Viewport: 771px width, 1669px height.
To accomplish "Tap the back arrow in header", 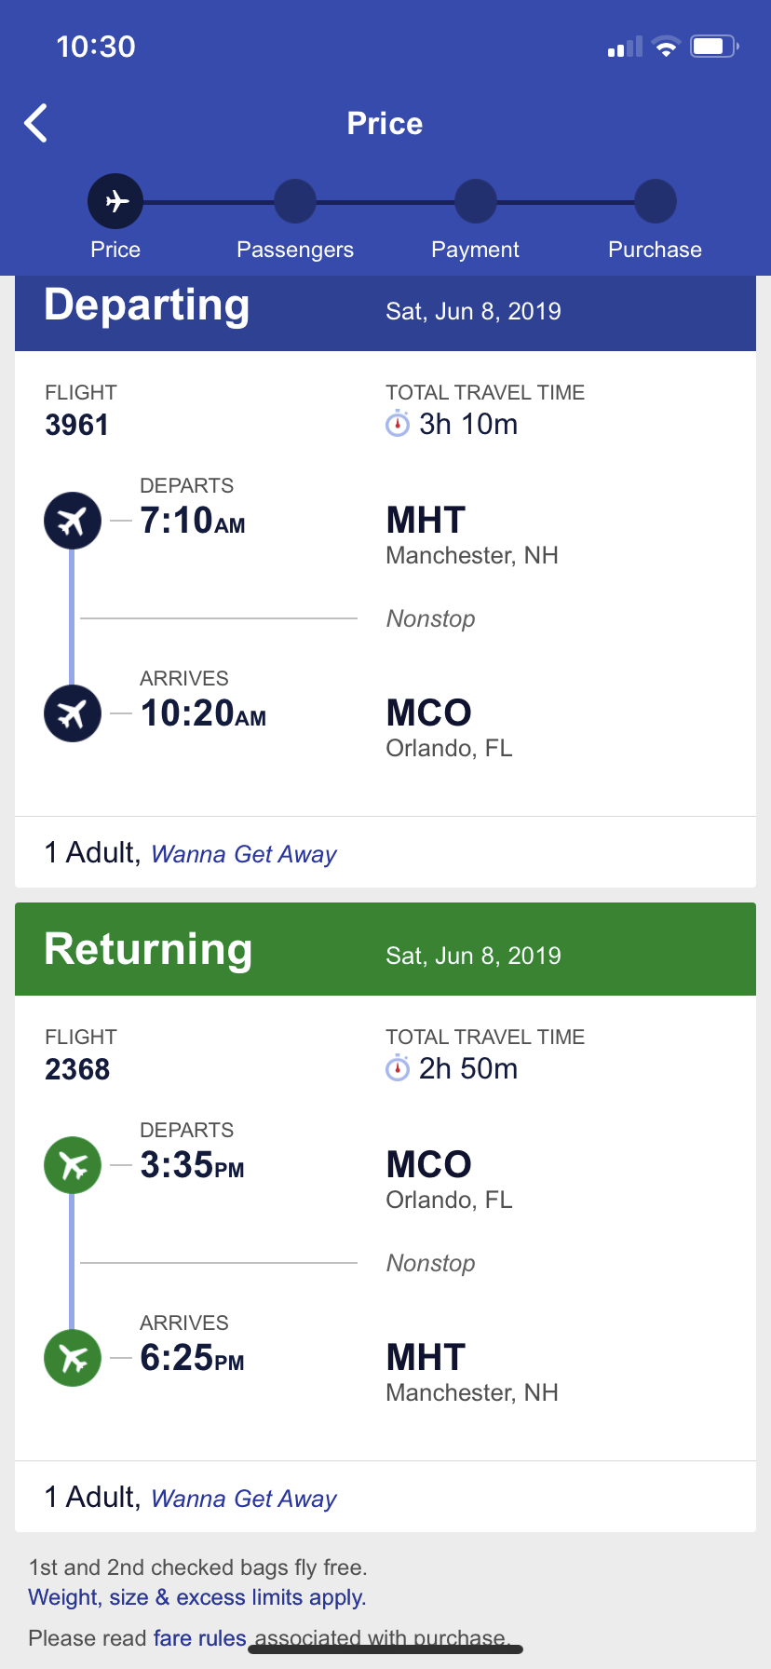I will (x=36, y=123).
